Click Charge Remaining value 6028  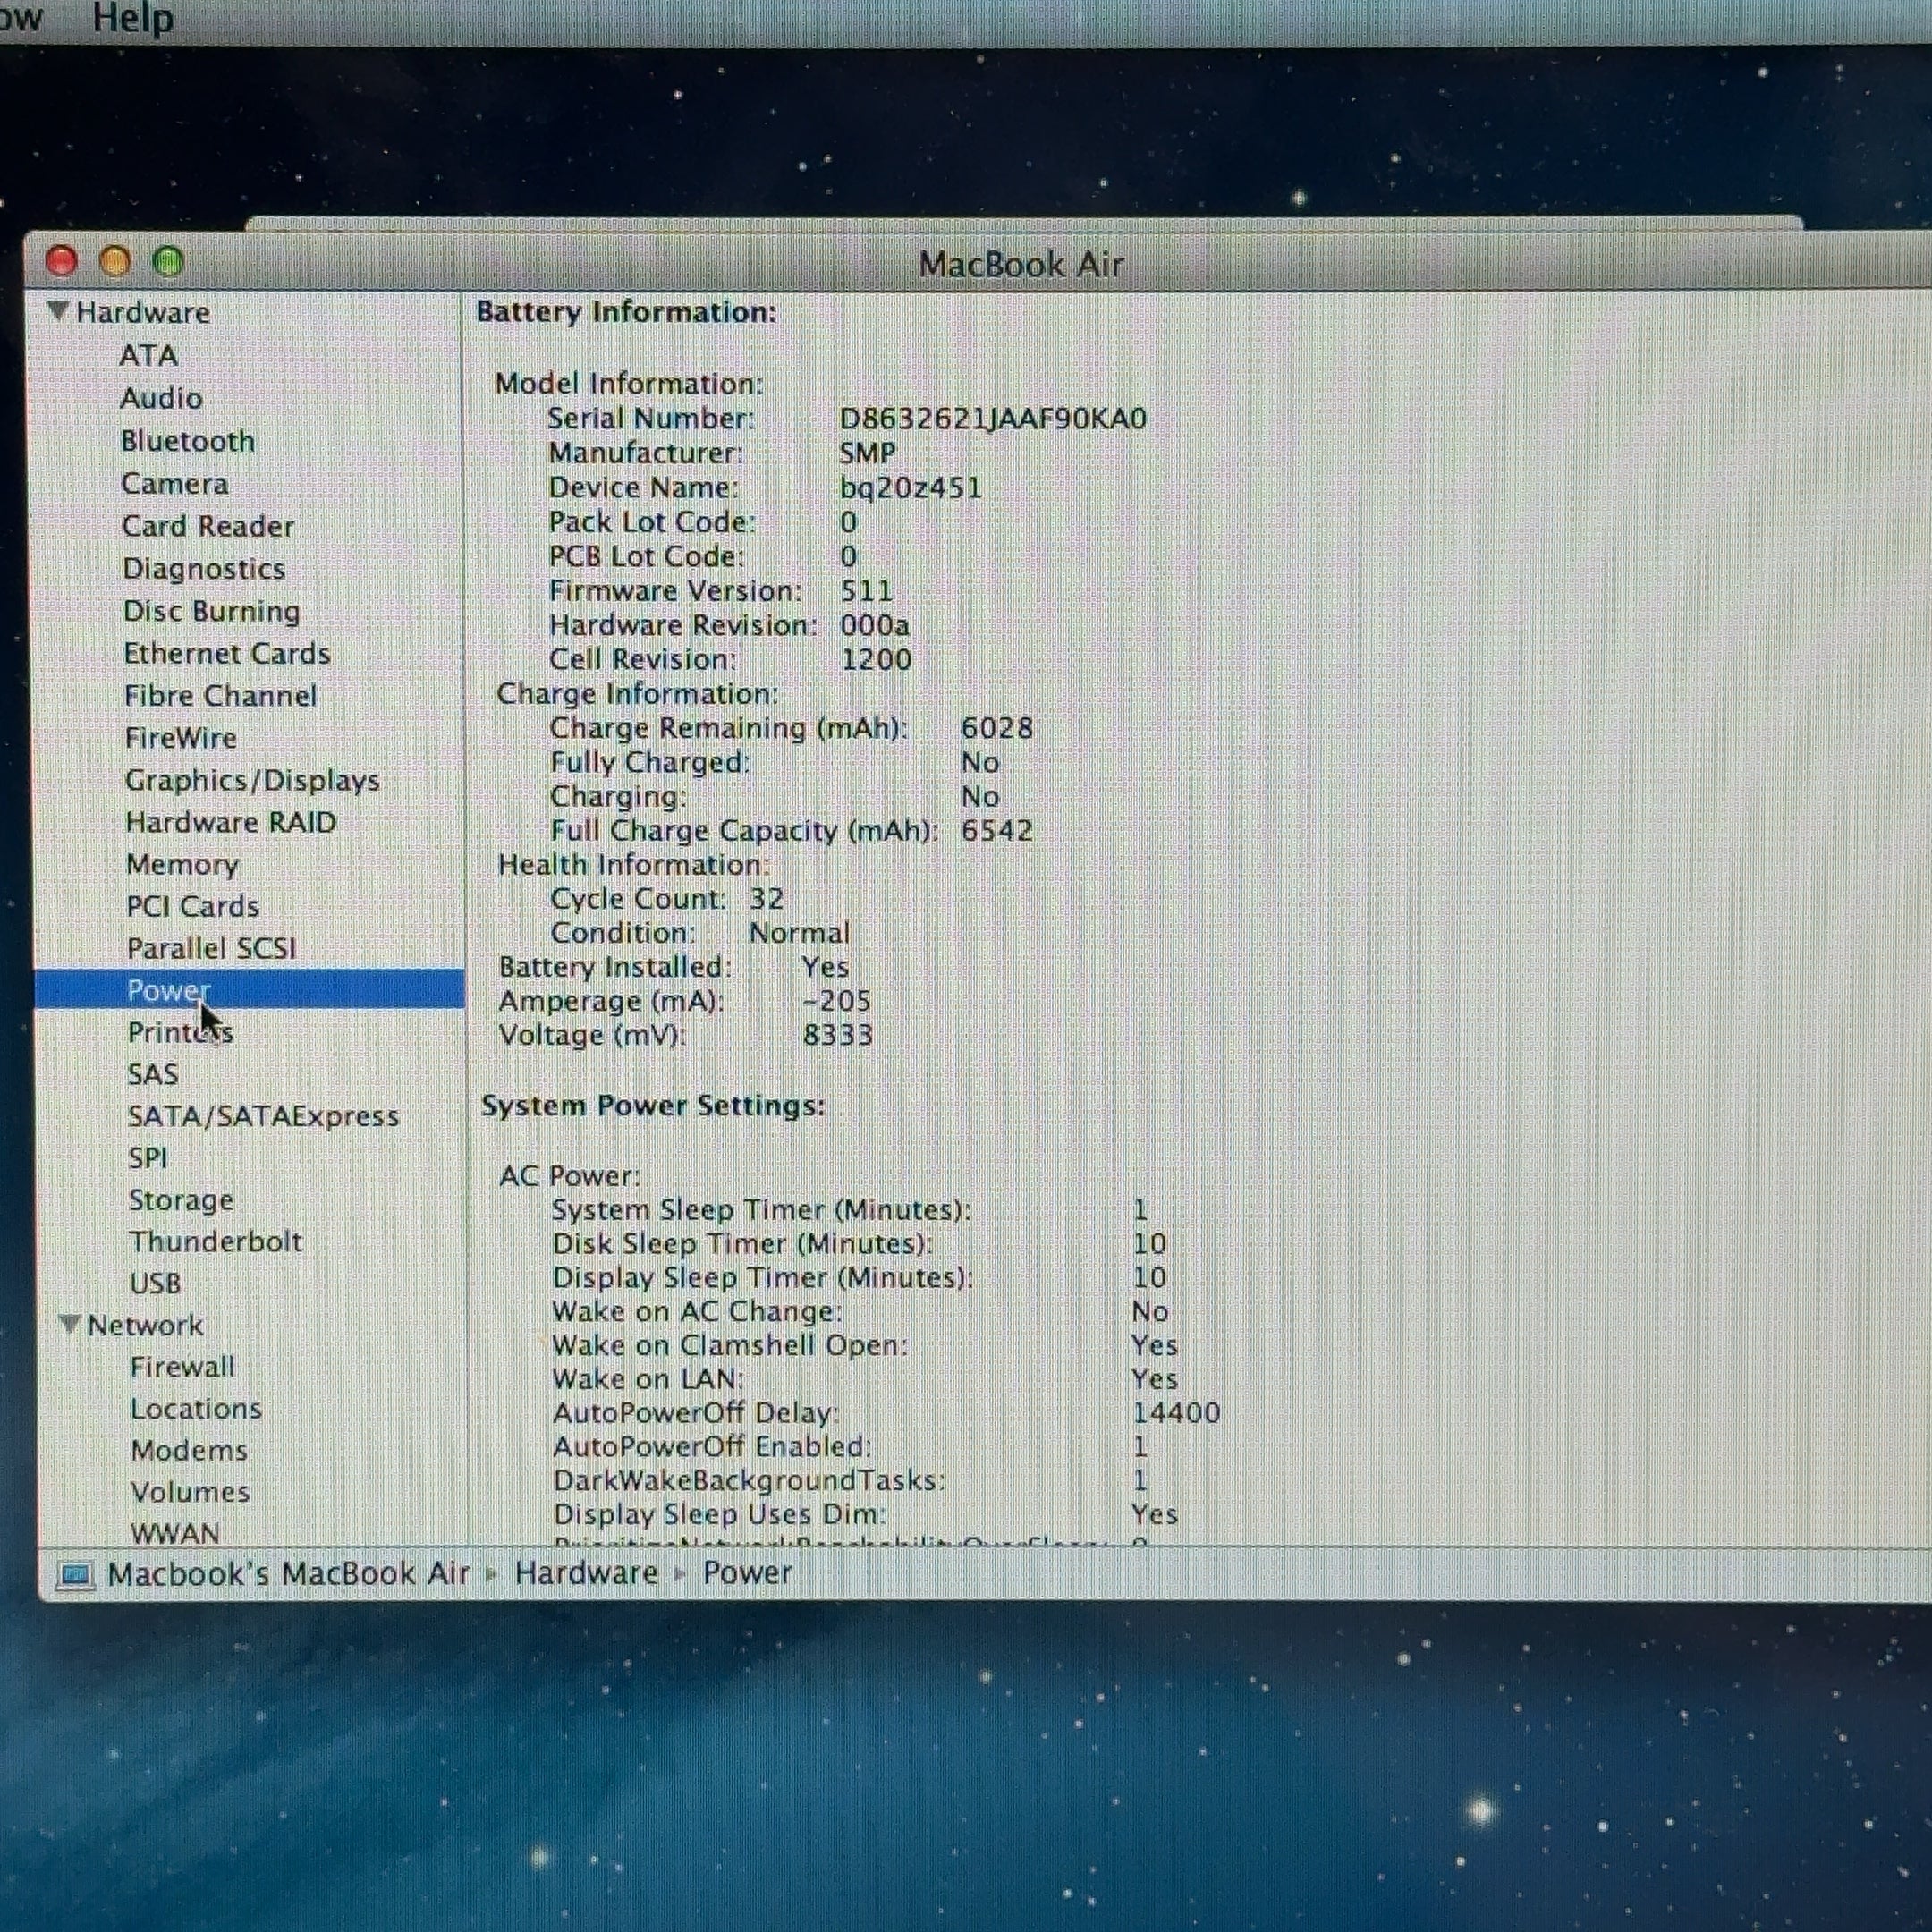tap(997, 729)
